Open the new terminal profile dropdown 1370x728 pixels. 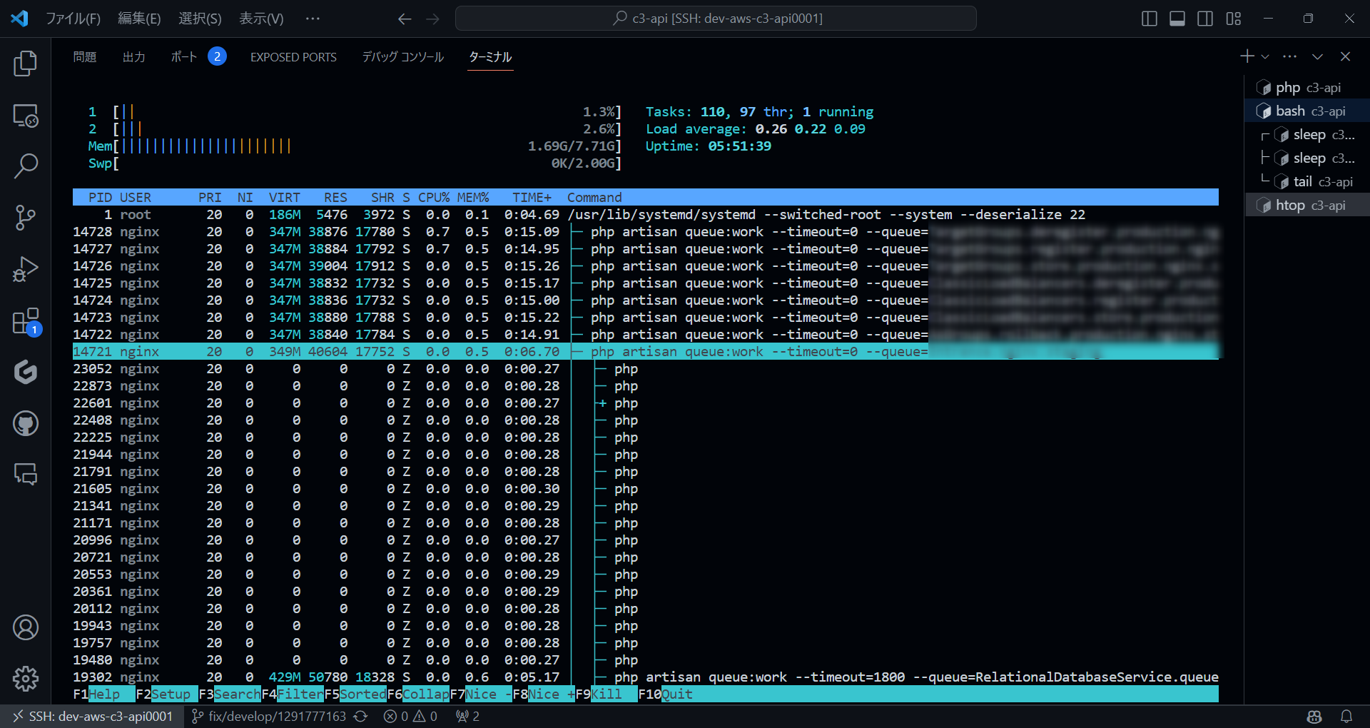1265,56
